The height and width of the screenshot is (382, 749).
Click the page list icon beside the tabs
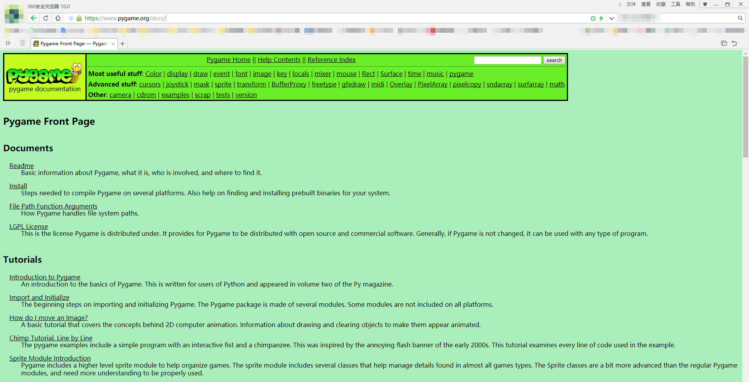pyautogui.click(x=23, y=43)
